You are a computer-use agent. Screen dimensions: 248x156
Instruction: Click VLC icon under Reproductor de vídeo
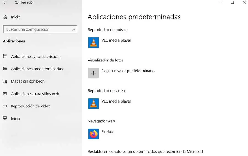93,104
